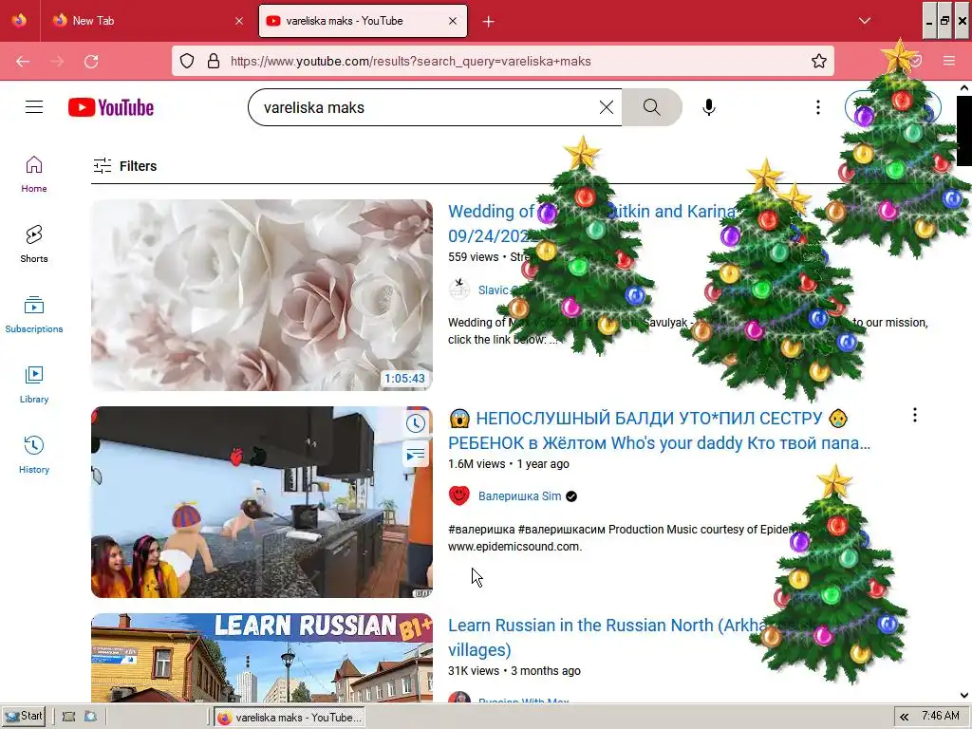Open the Windows Start menu
Screen dimensions: 972x729
pos(24,716)
